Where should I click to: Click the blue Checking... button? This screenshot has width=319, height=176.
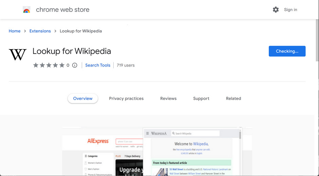point(287,51)
